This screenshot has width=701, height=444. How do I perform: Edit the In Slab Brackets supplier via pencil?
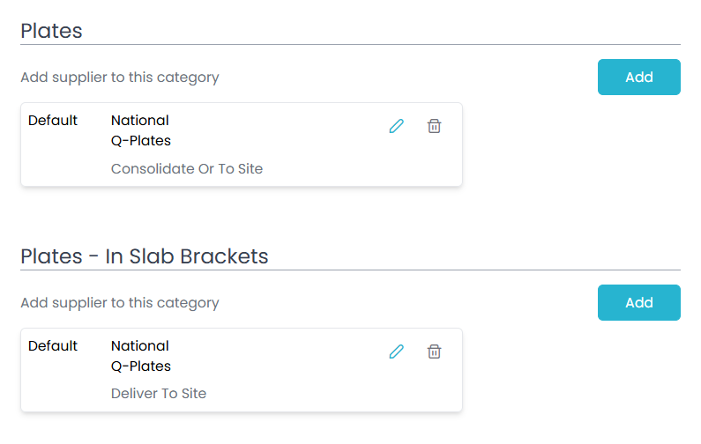396,351
